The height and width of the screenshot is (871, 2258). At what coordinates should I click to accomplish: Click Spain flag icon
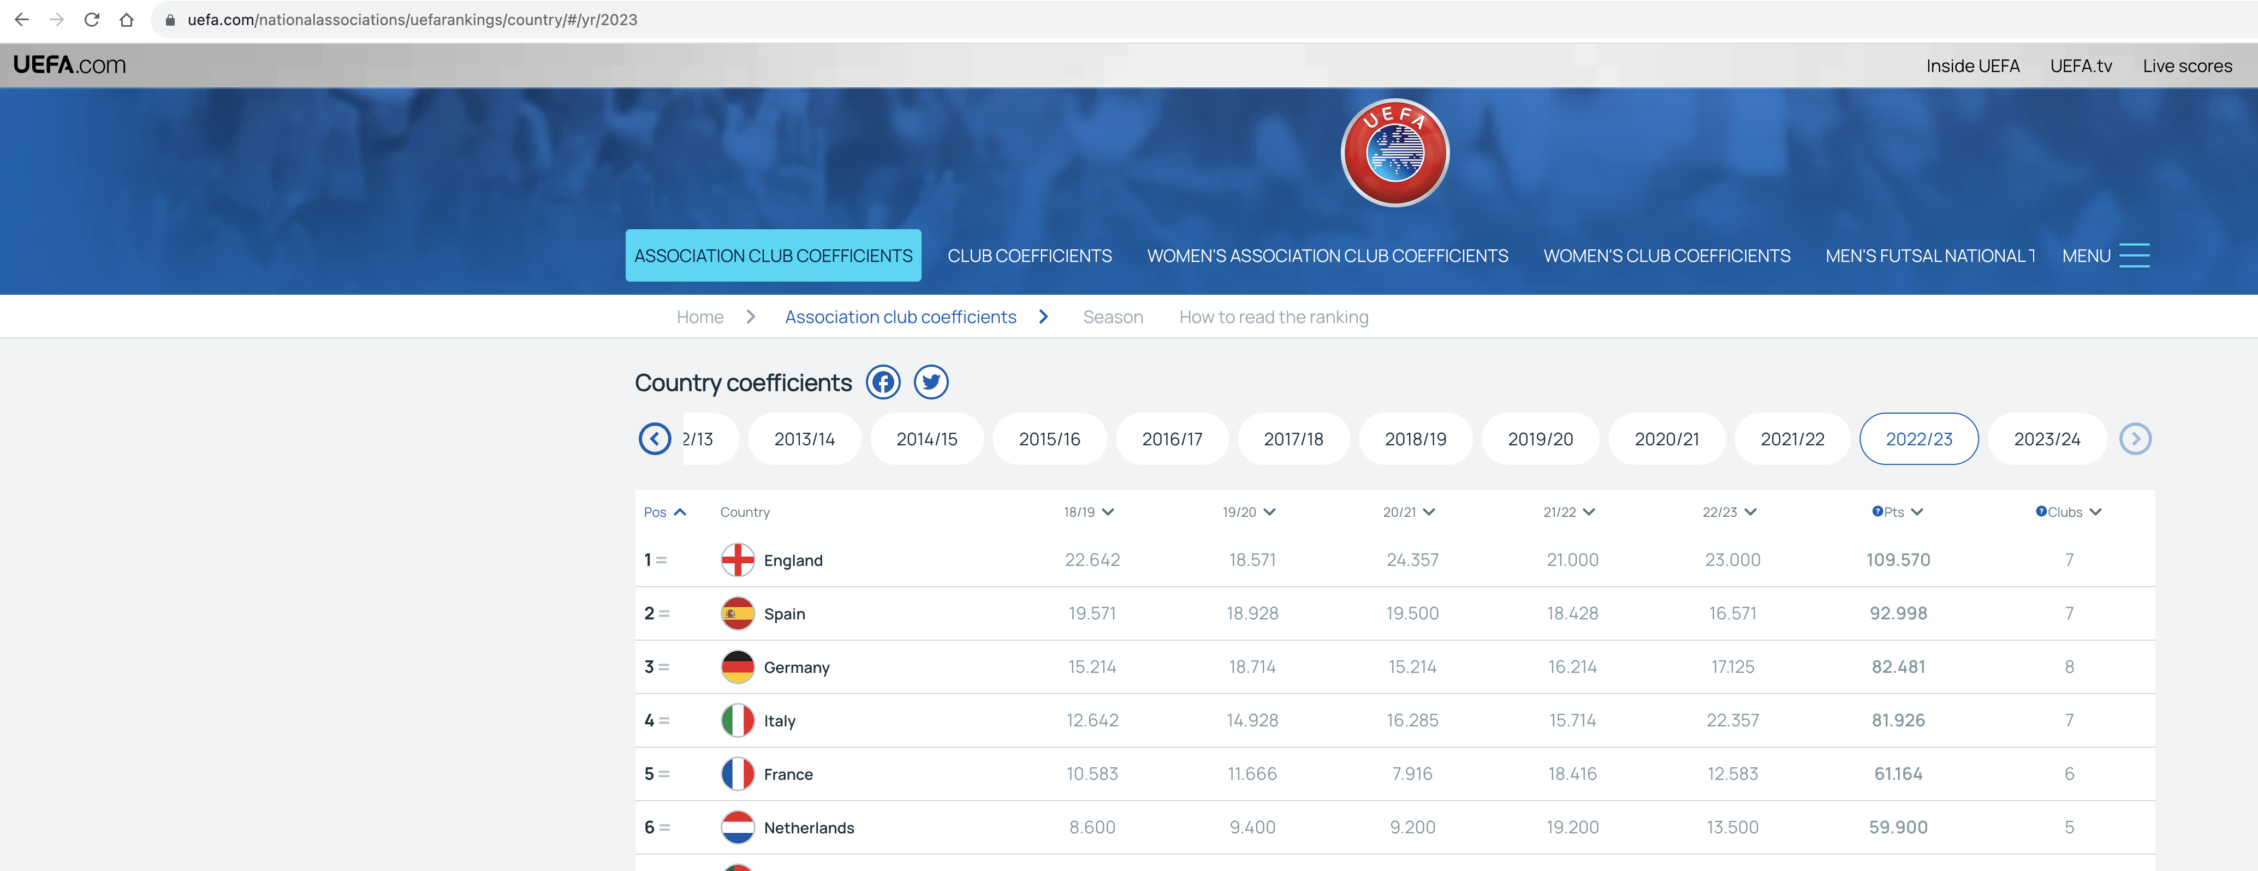[737, 613]
